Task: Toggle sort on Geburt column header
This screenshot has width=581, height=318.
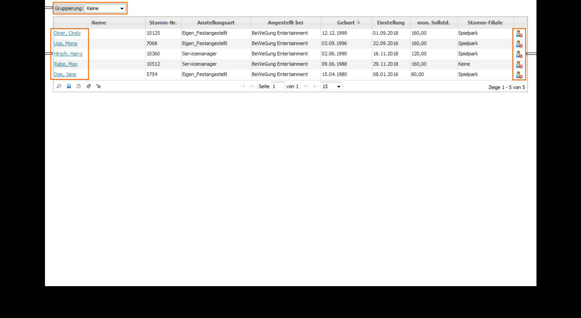Action: coord(346,22)
